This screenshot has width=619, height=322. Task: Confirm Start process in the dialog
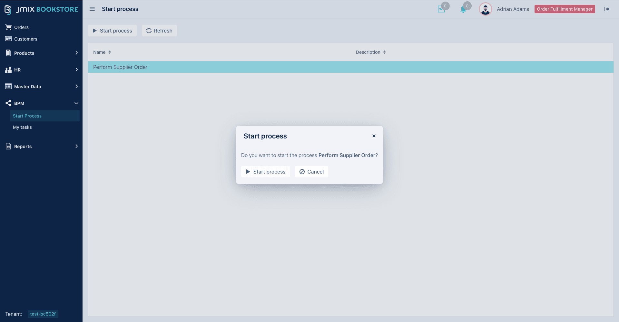coord(265,172)
